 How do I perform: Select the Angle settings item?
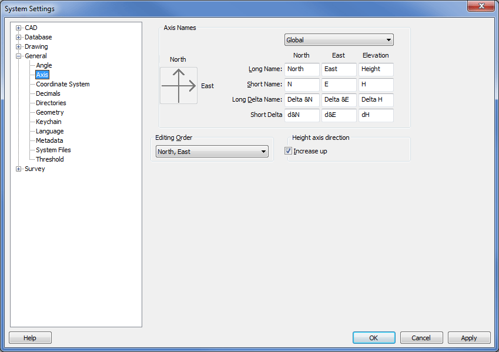pos(44,65)
